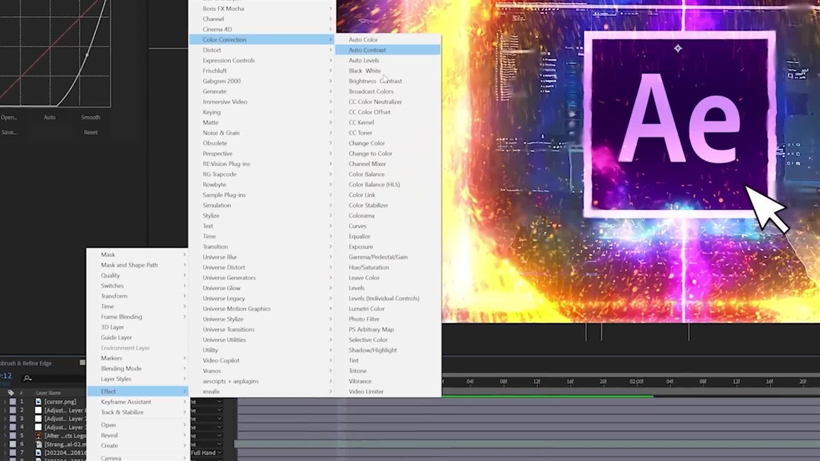The width and height of the screenshot is (820, 461).
Task: Select Lumetri Color effect
Action: [x=366, y=309]
